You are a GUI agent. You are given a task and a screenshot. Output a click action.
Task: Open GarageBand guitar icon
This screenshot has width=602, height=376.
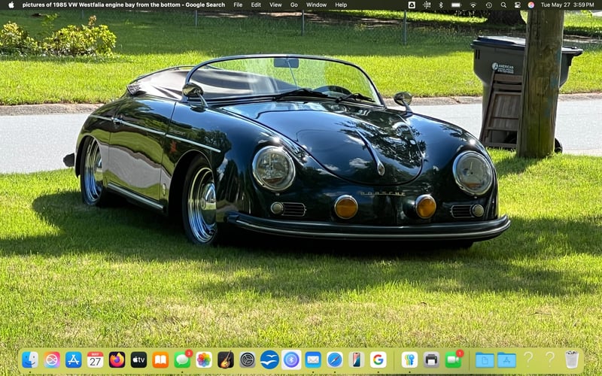tap(226, 359)
